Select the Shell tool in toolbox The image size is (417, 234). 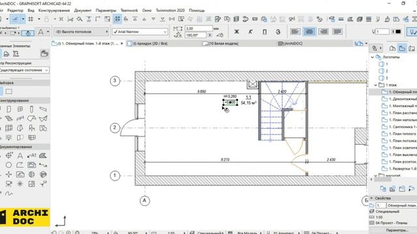tap(43, 118)
